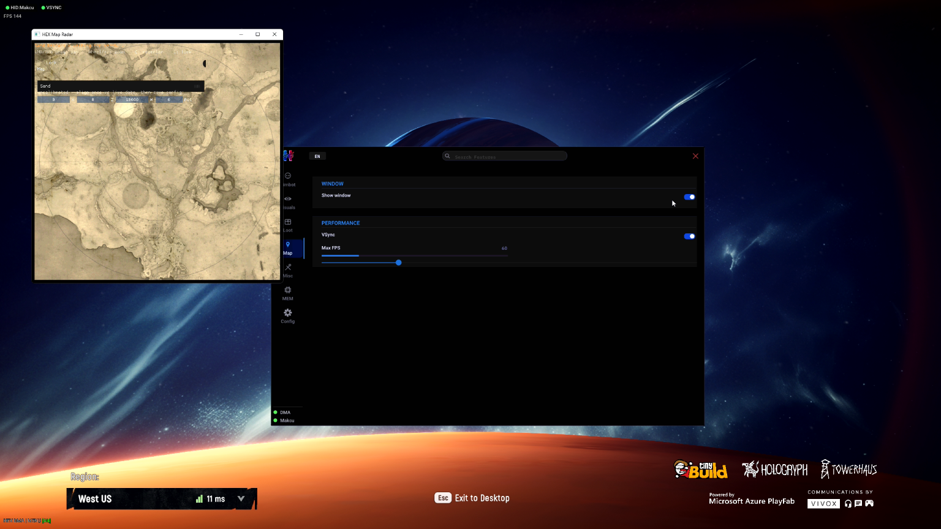Image resolution: width=941 pixels, height=529 pixels.
Task: Open the Config tab with the gear icon
Action: coord(288,316)
